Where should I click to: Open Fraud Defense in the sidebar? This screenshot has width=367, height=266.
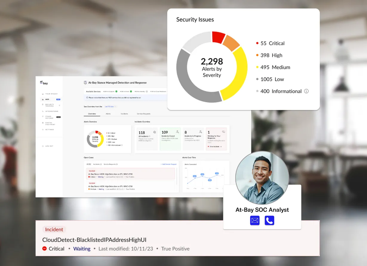[x=49, y=117]
